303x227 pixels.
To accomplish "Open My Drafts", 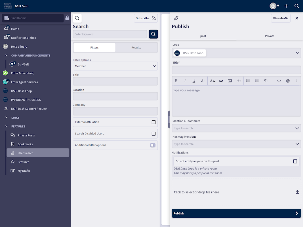I will pos(24,171).
